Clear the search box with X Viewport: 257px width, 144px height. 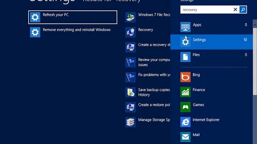[x=235, y=10]
